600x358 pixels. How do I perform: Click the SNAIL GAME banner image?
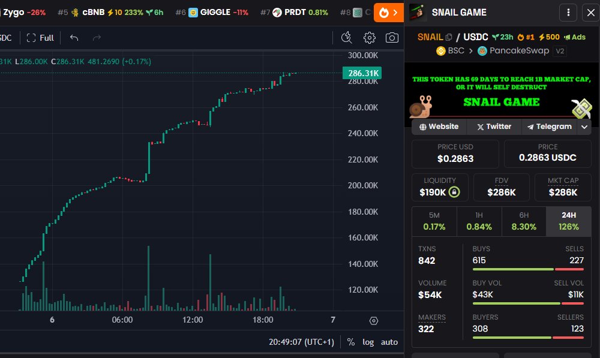coord(501,94)
